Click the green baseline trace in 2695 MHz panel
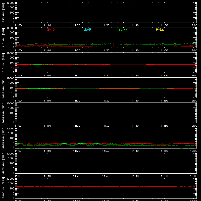The width and height of the screenshot is (201, 201). [106, 123]
